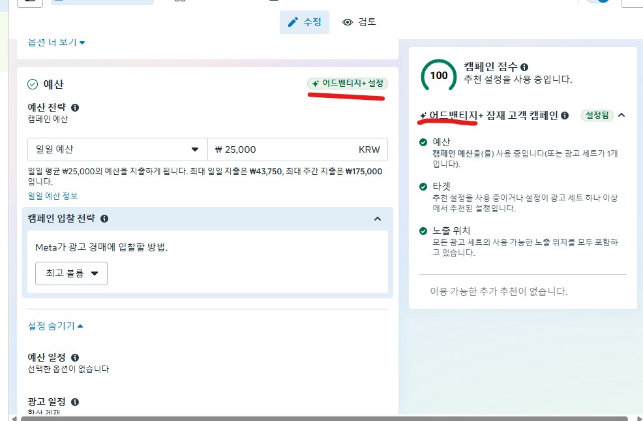Click the green checkmark icon beside 예산 heading
This screenshot has height=421, width=643.
(33, 84)
